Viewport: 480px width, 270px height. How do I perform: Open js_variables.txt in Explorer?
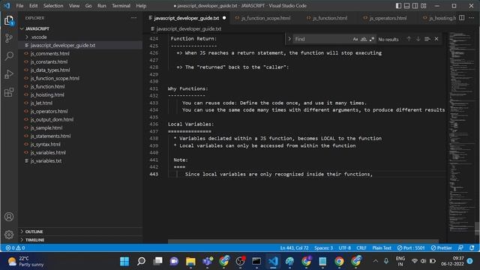coord(46,160)
